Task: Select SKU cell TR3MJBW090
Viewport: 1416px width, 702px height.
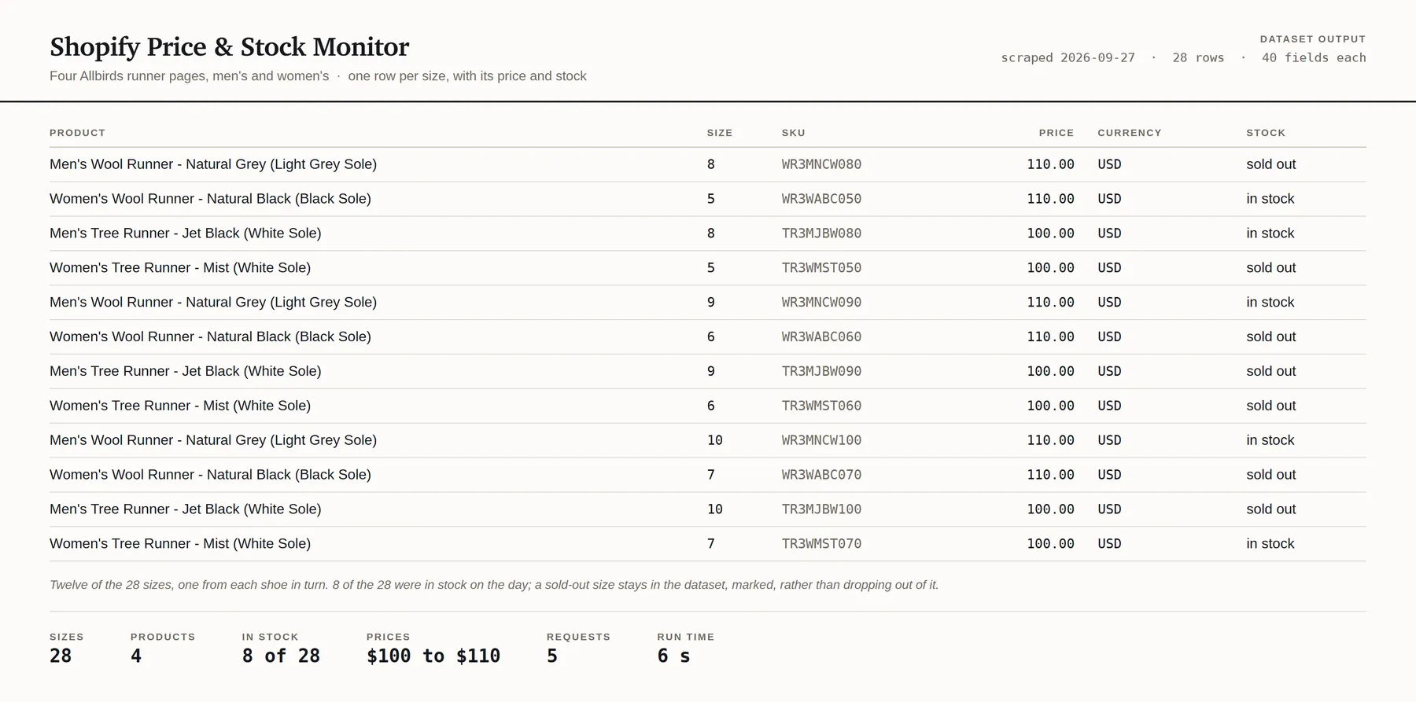Action: (x=821, y=371)
